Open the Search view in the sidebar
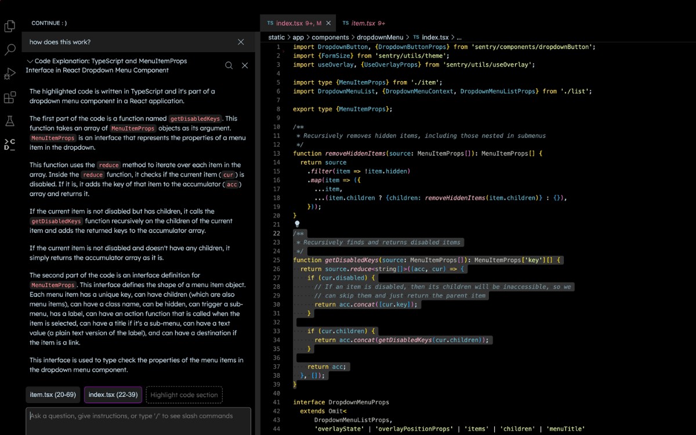 click(9, 50)
